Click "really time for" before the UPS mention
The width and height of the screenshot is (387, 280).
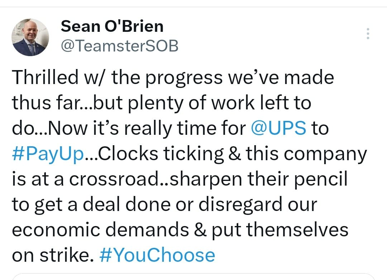pos(185,128)
